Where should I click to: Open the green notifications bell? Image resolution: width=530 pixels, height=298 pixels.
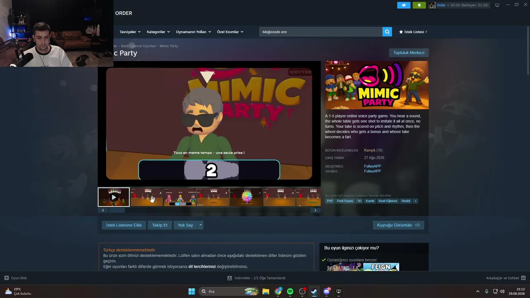click(x=419, y=5)
